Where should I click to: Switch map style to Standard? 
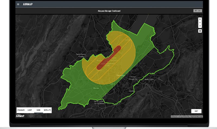coord(21,110)
